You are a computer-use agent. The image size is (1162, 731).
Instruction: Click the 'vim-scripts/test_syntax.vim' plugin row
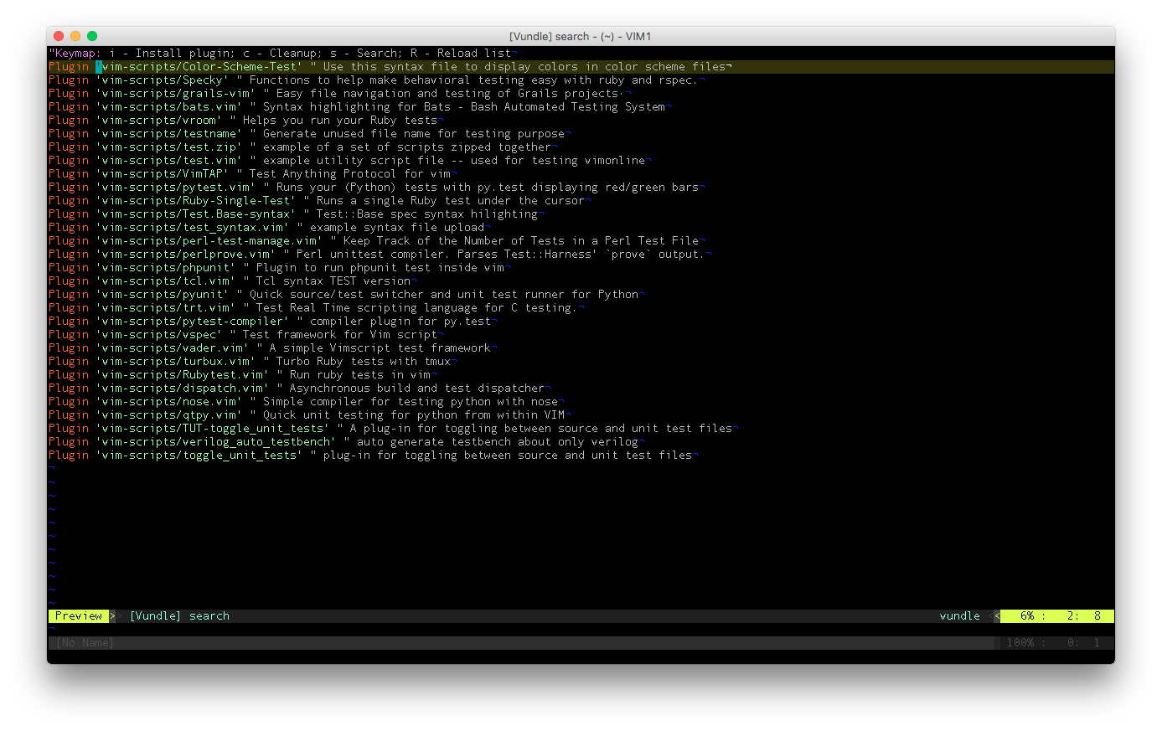point(270,228)
